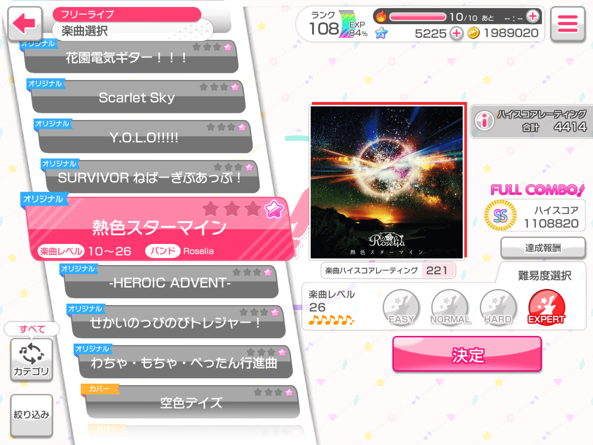Image resolution: width=593 pixels, height=445 pixels.
Task: Tap the stamina gauge bar
Action: pyautogui.click(x=418, y=17)
